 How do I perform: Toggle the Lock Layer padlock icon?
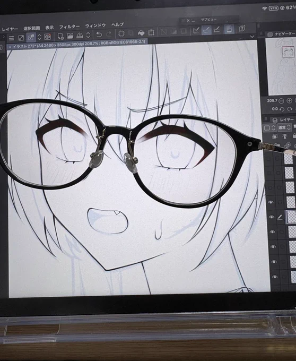(x=294, y=136)
